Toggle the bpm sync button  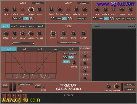tap(66, 62)
